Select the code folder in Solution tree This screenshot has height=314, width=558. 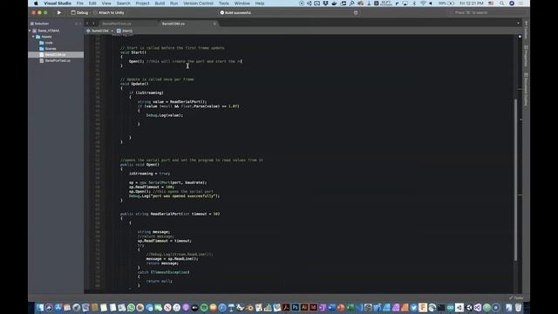click(x=49, y=43)
